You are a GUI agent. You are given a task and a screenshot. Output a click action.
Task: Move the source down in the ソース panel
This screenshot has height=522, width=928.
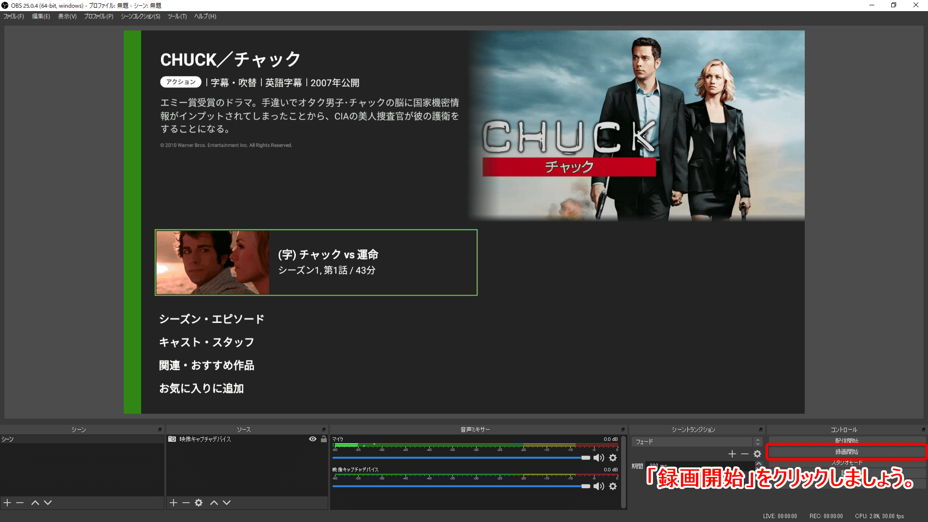point(227,503)
